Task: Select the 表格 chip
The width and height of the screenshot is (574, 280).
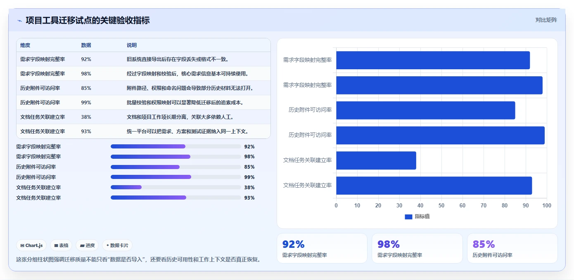Action: coord(61,245)
